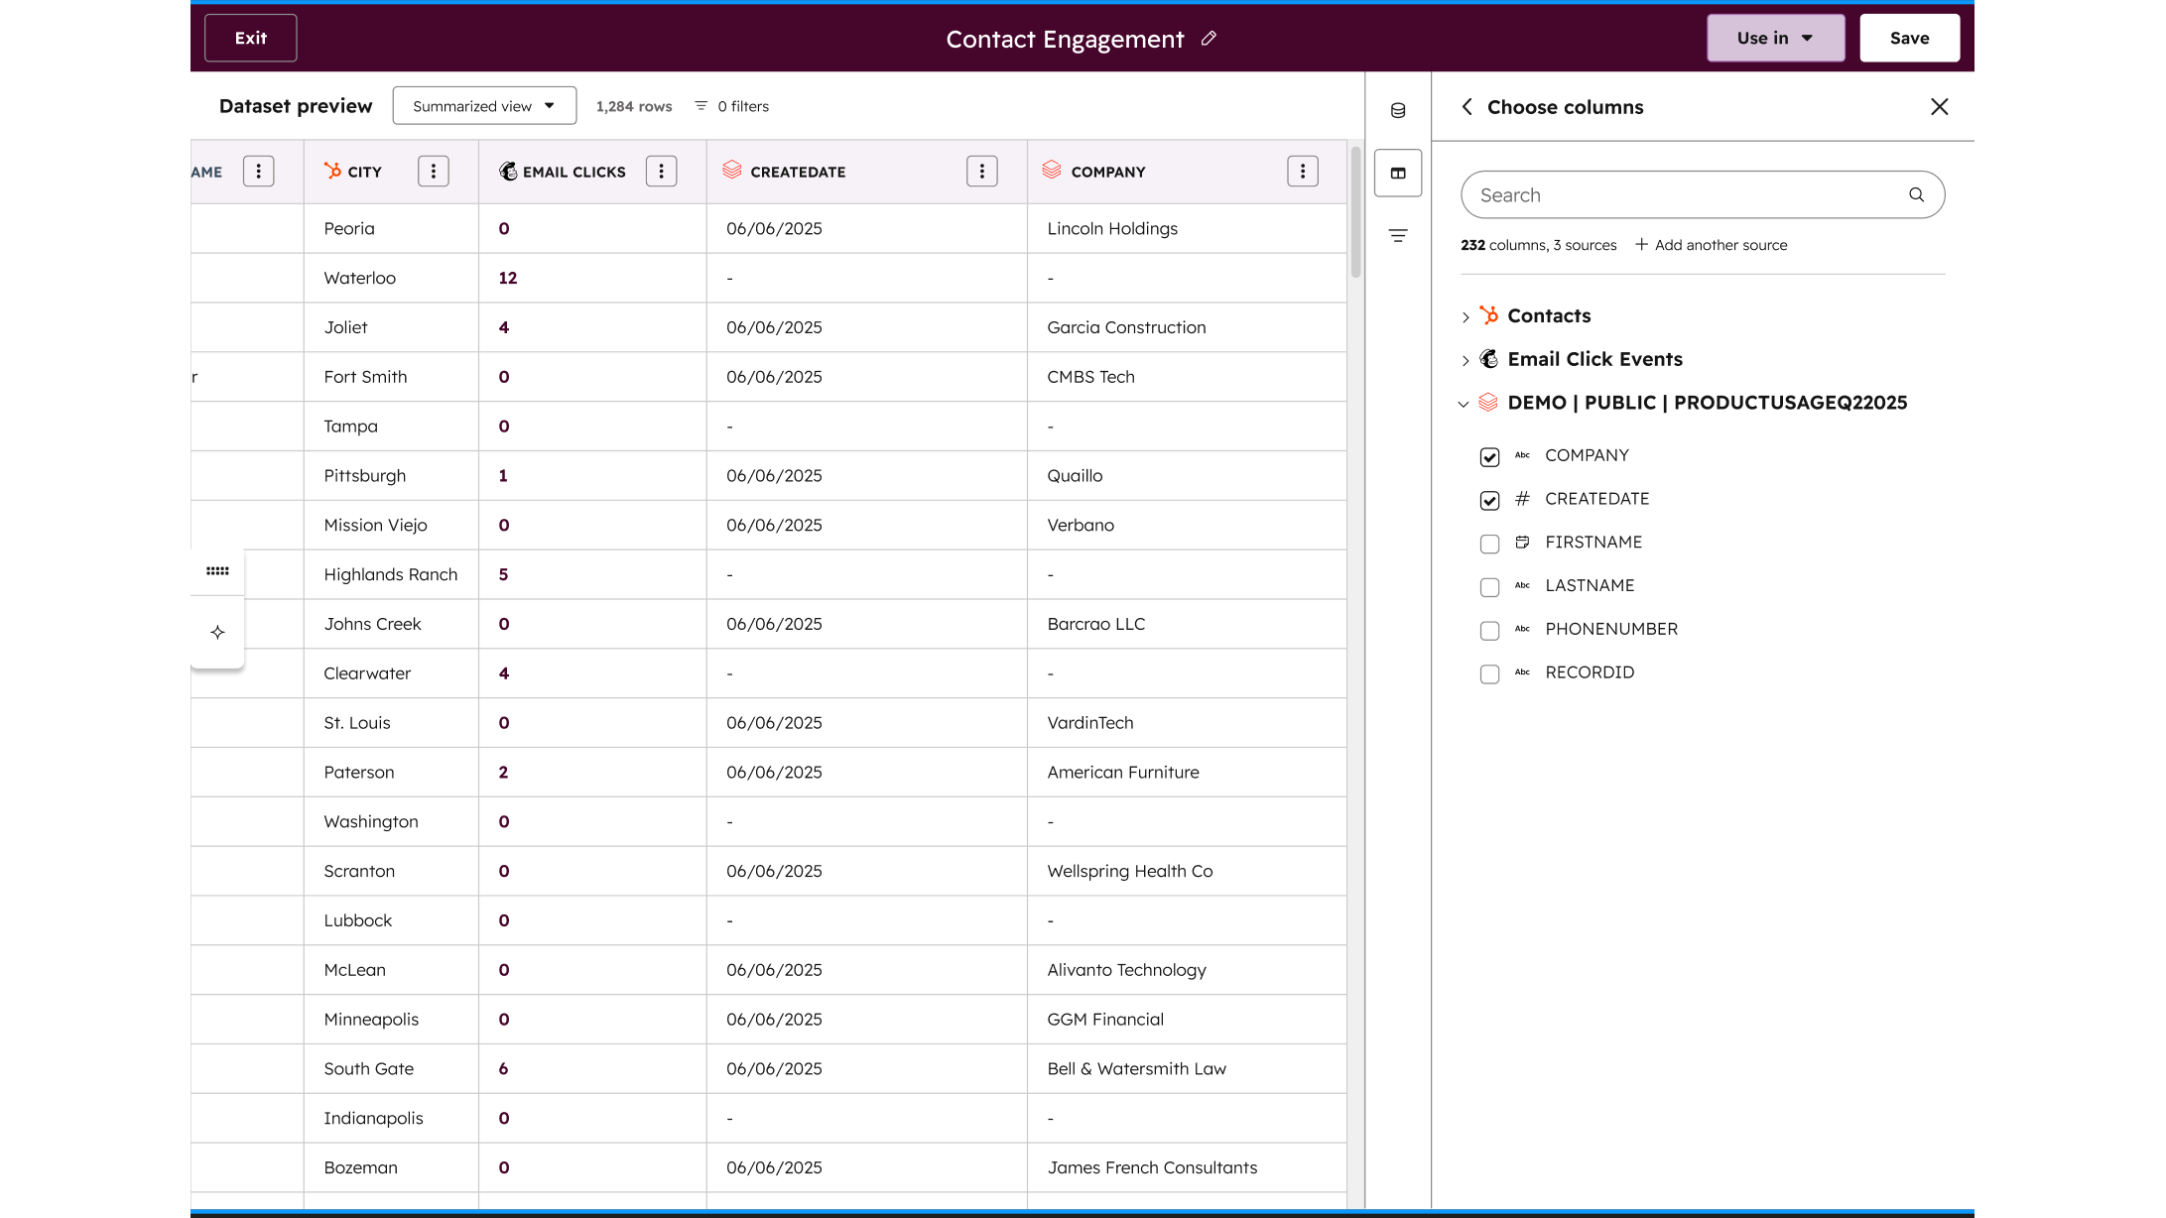Click Add another source link
The image size is (2166, 1218).
tap(1712, 245)
